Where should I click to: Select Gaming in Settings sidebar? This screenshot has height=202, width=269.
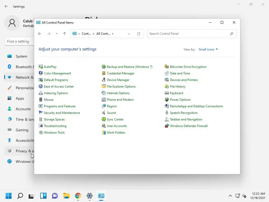(x=19, y=130)
